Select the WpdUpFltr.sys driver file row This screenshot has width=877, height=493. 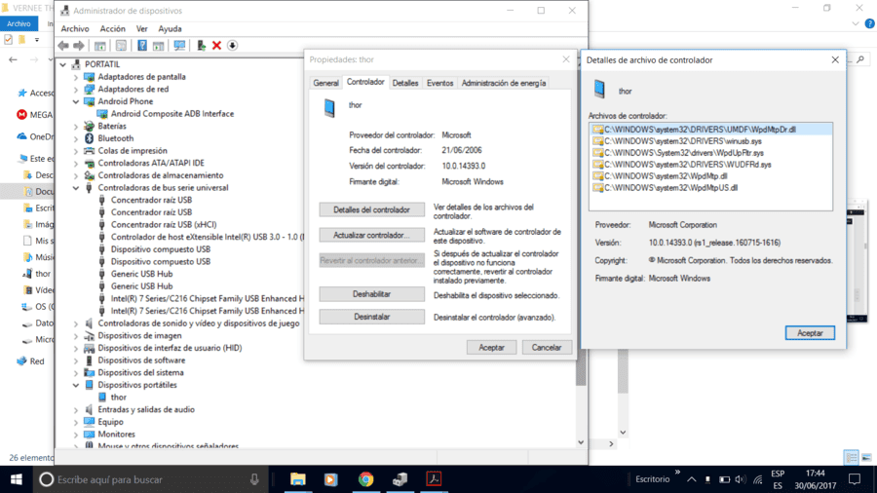click(x=711, y=153)
